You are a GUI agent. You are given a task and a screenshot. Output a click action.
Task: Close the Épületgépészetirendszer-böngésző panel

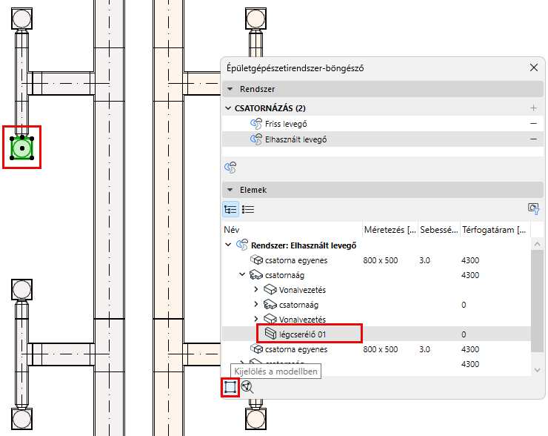(533, 67)
